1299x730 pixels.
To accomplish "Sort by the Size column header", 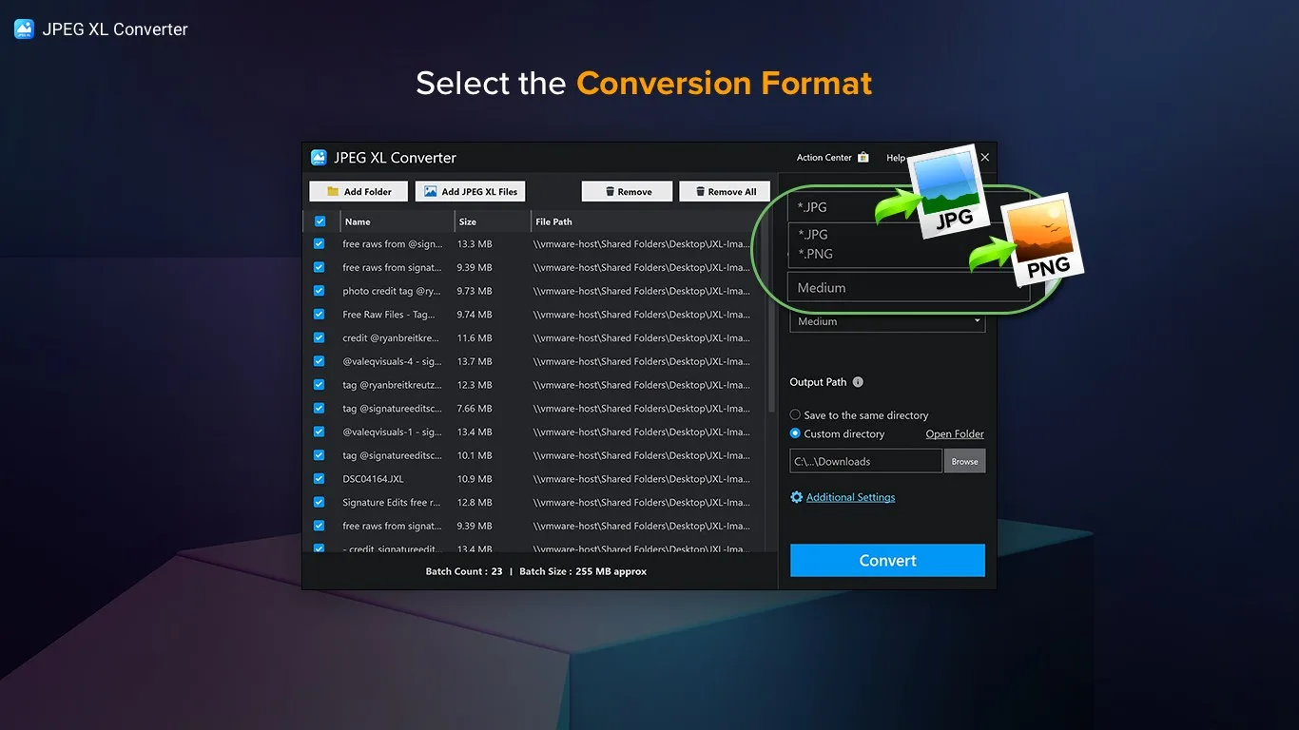I will pos(493,221).
